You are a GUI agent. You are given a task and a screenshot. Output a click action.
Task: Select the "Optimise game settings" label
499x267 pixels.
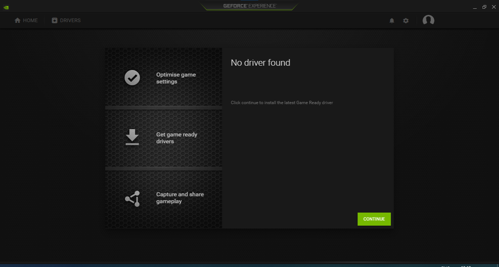coord(176,78)
